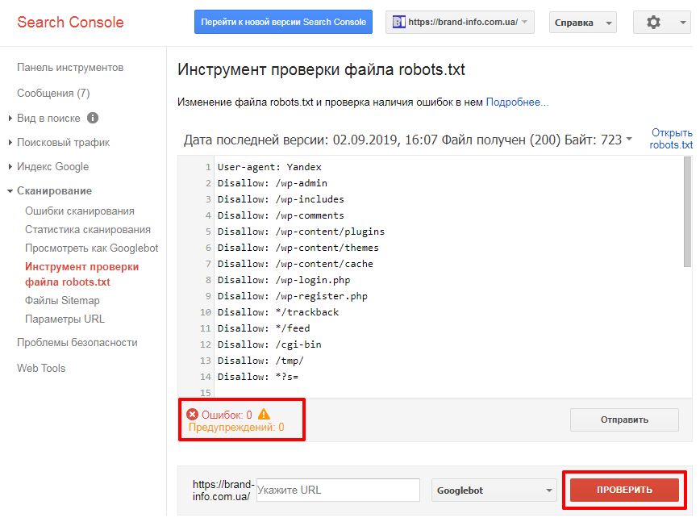Click line Disallow: /wp-register.php

[293, 296]
